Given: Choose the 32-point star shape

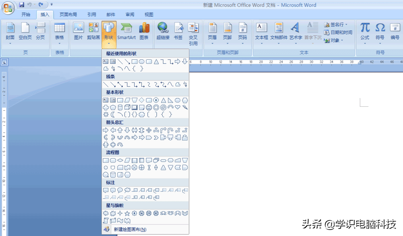Looking at the screenshot, I should (156, 213).
